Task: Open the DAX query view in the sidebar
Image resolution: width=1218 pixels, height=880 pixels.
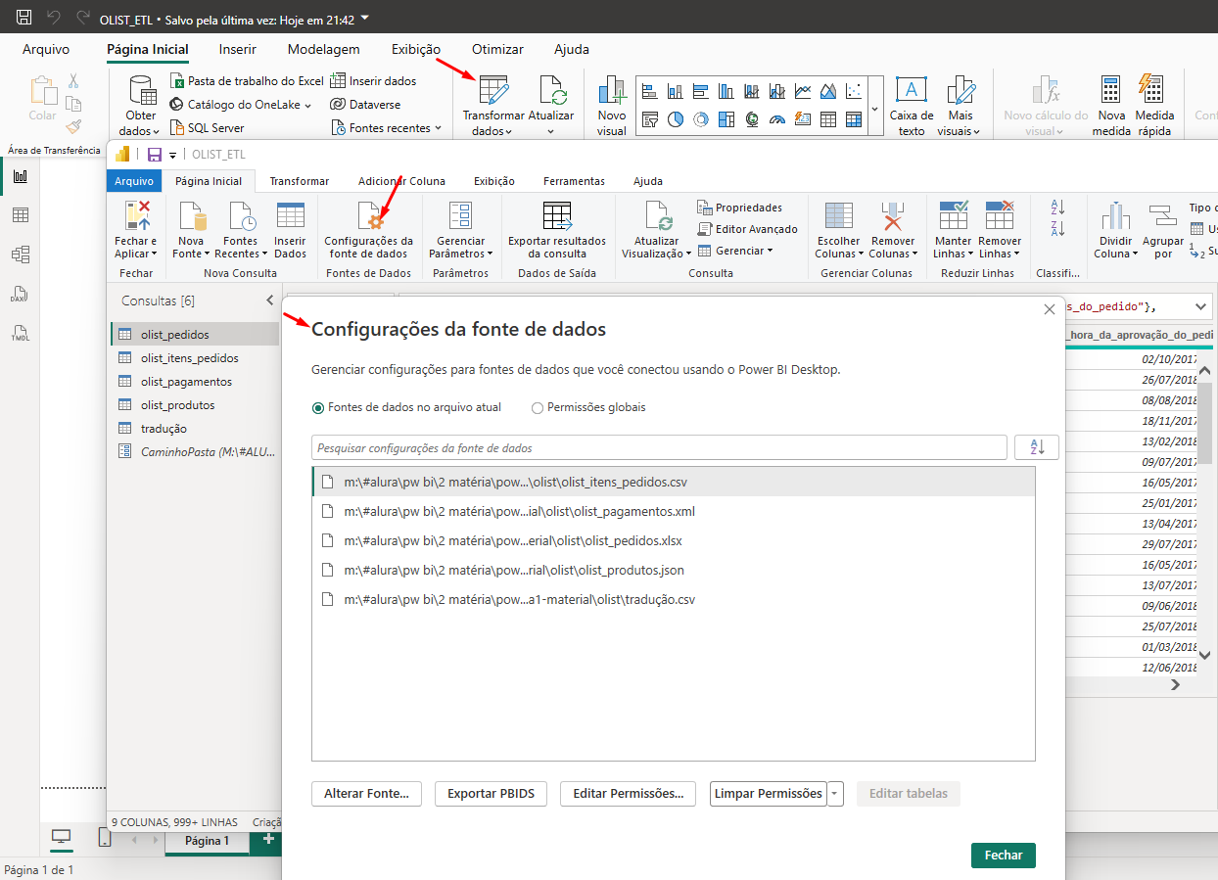Action: click(20, 294)
